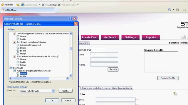Select the Tracking Unit tab
Image resolution: width=188 pixels, height=105 pixels.
click(84, 43)
